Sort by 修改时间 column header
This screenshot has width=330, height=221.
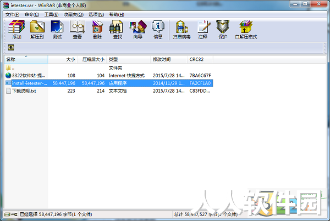pos(169,59)
